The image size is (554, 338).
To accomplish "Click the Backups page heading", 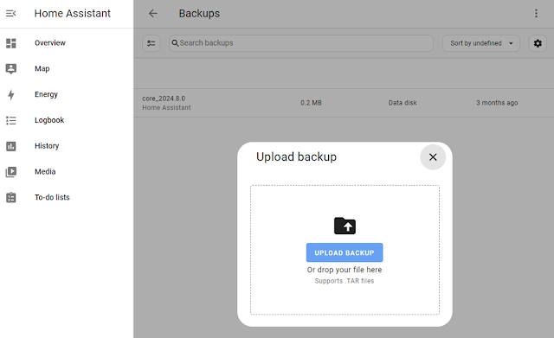I will tap(199, 14).
